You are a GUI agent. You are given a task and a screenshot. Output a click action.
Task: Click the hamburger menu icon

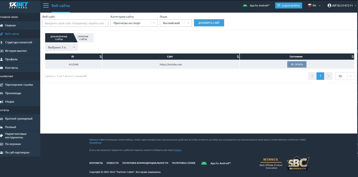[46, 6]
